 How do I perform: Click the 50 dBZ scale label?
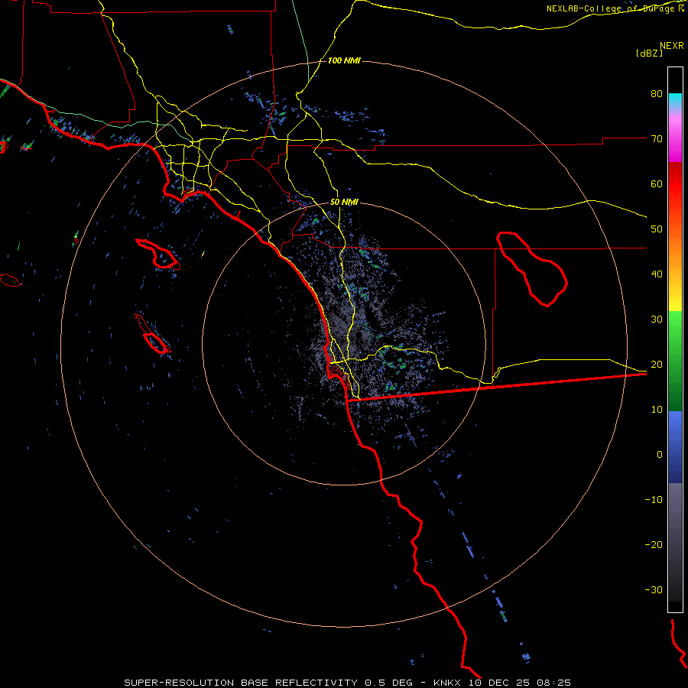click(x=657, y=229)
